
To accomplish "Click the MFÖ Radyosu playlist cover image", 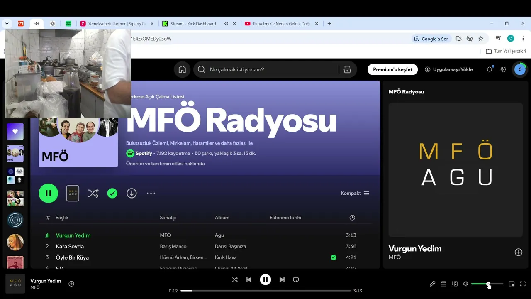I will pos(78,142).
